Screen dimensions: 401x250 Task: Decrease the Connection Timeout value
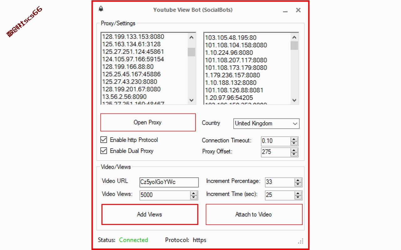(294, 143)
